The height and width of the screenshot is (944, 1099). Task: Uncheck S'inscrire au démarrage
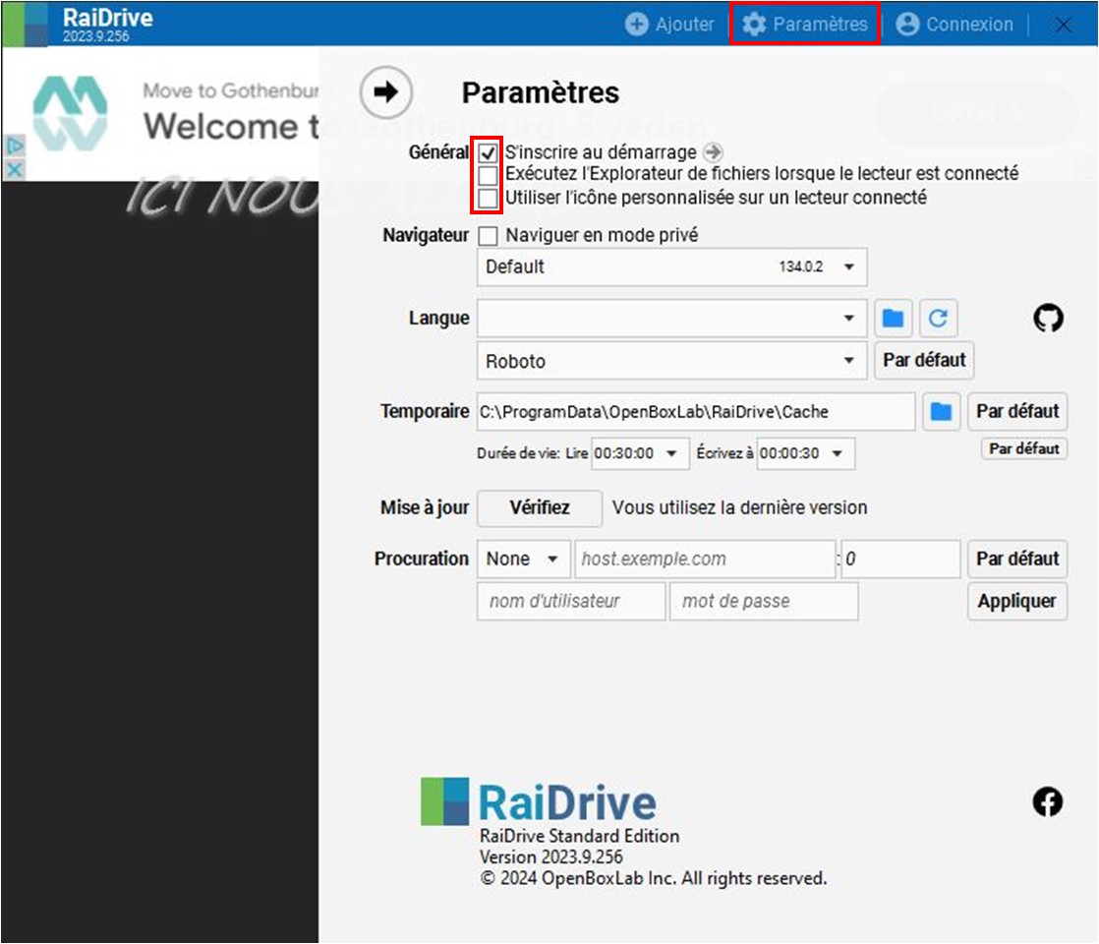tap(488, 153)
